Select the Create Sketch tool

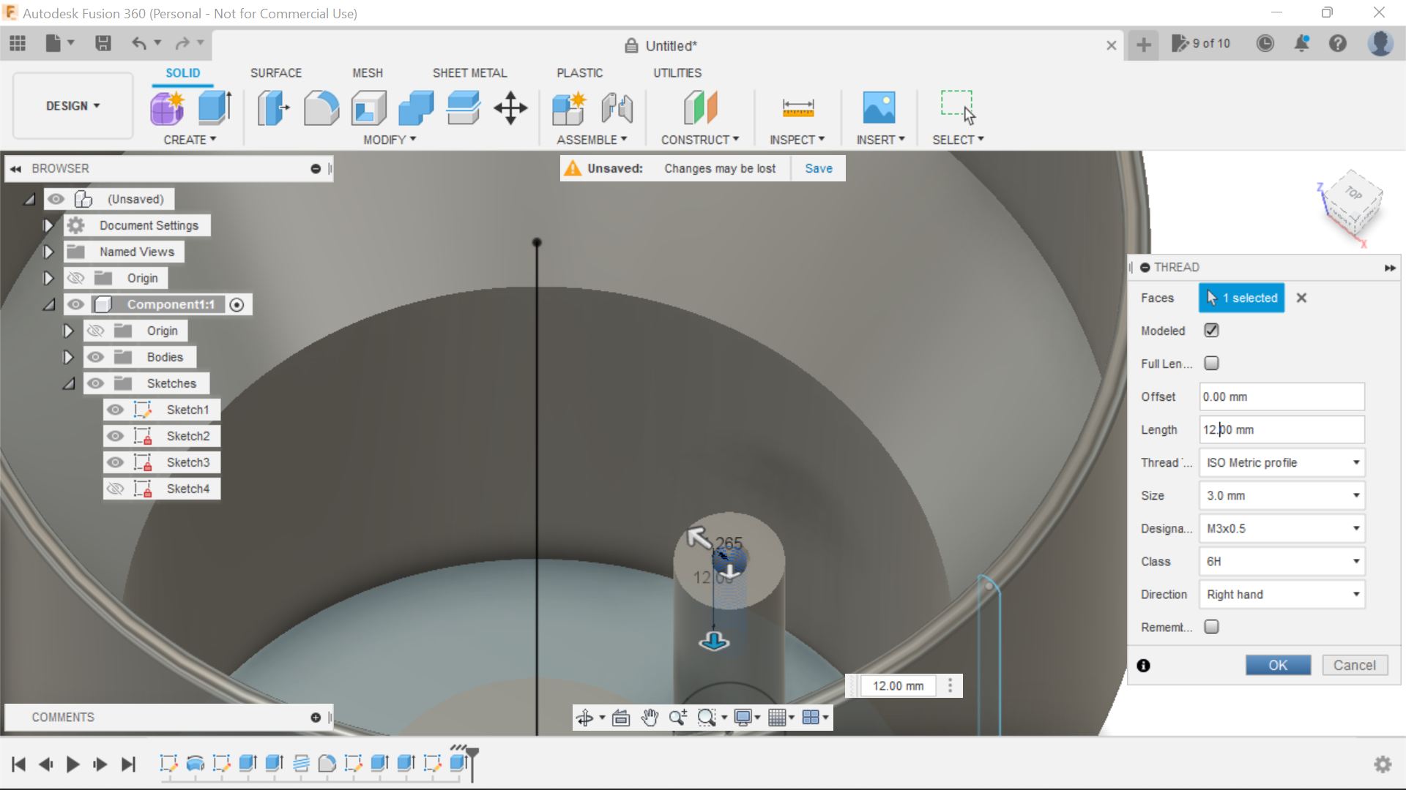click(168, 108)
